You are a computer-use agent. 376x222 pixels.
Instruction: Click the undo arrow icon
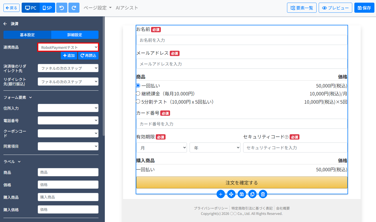point(62,8)
